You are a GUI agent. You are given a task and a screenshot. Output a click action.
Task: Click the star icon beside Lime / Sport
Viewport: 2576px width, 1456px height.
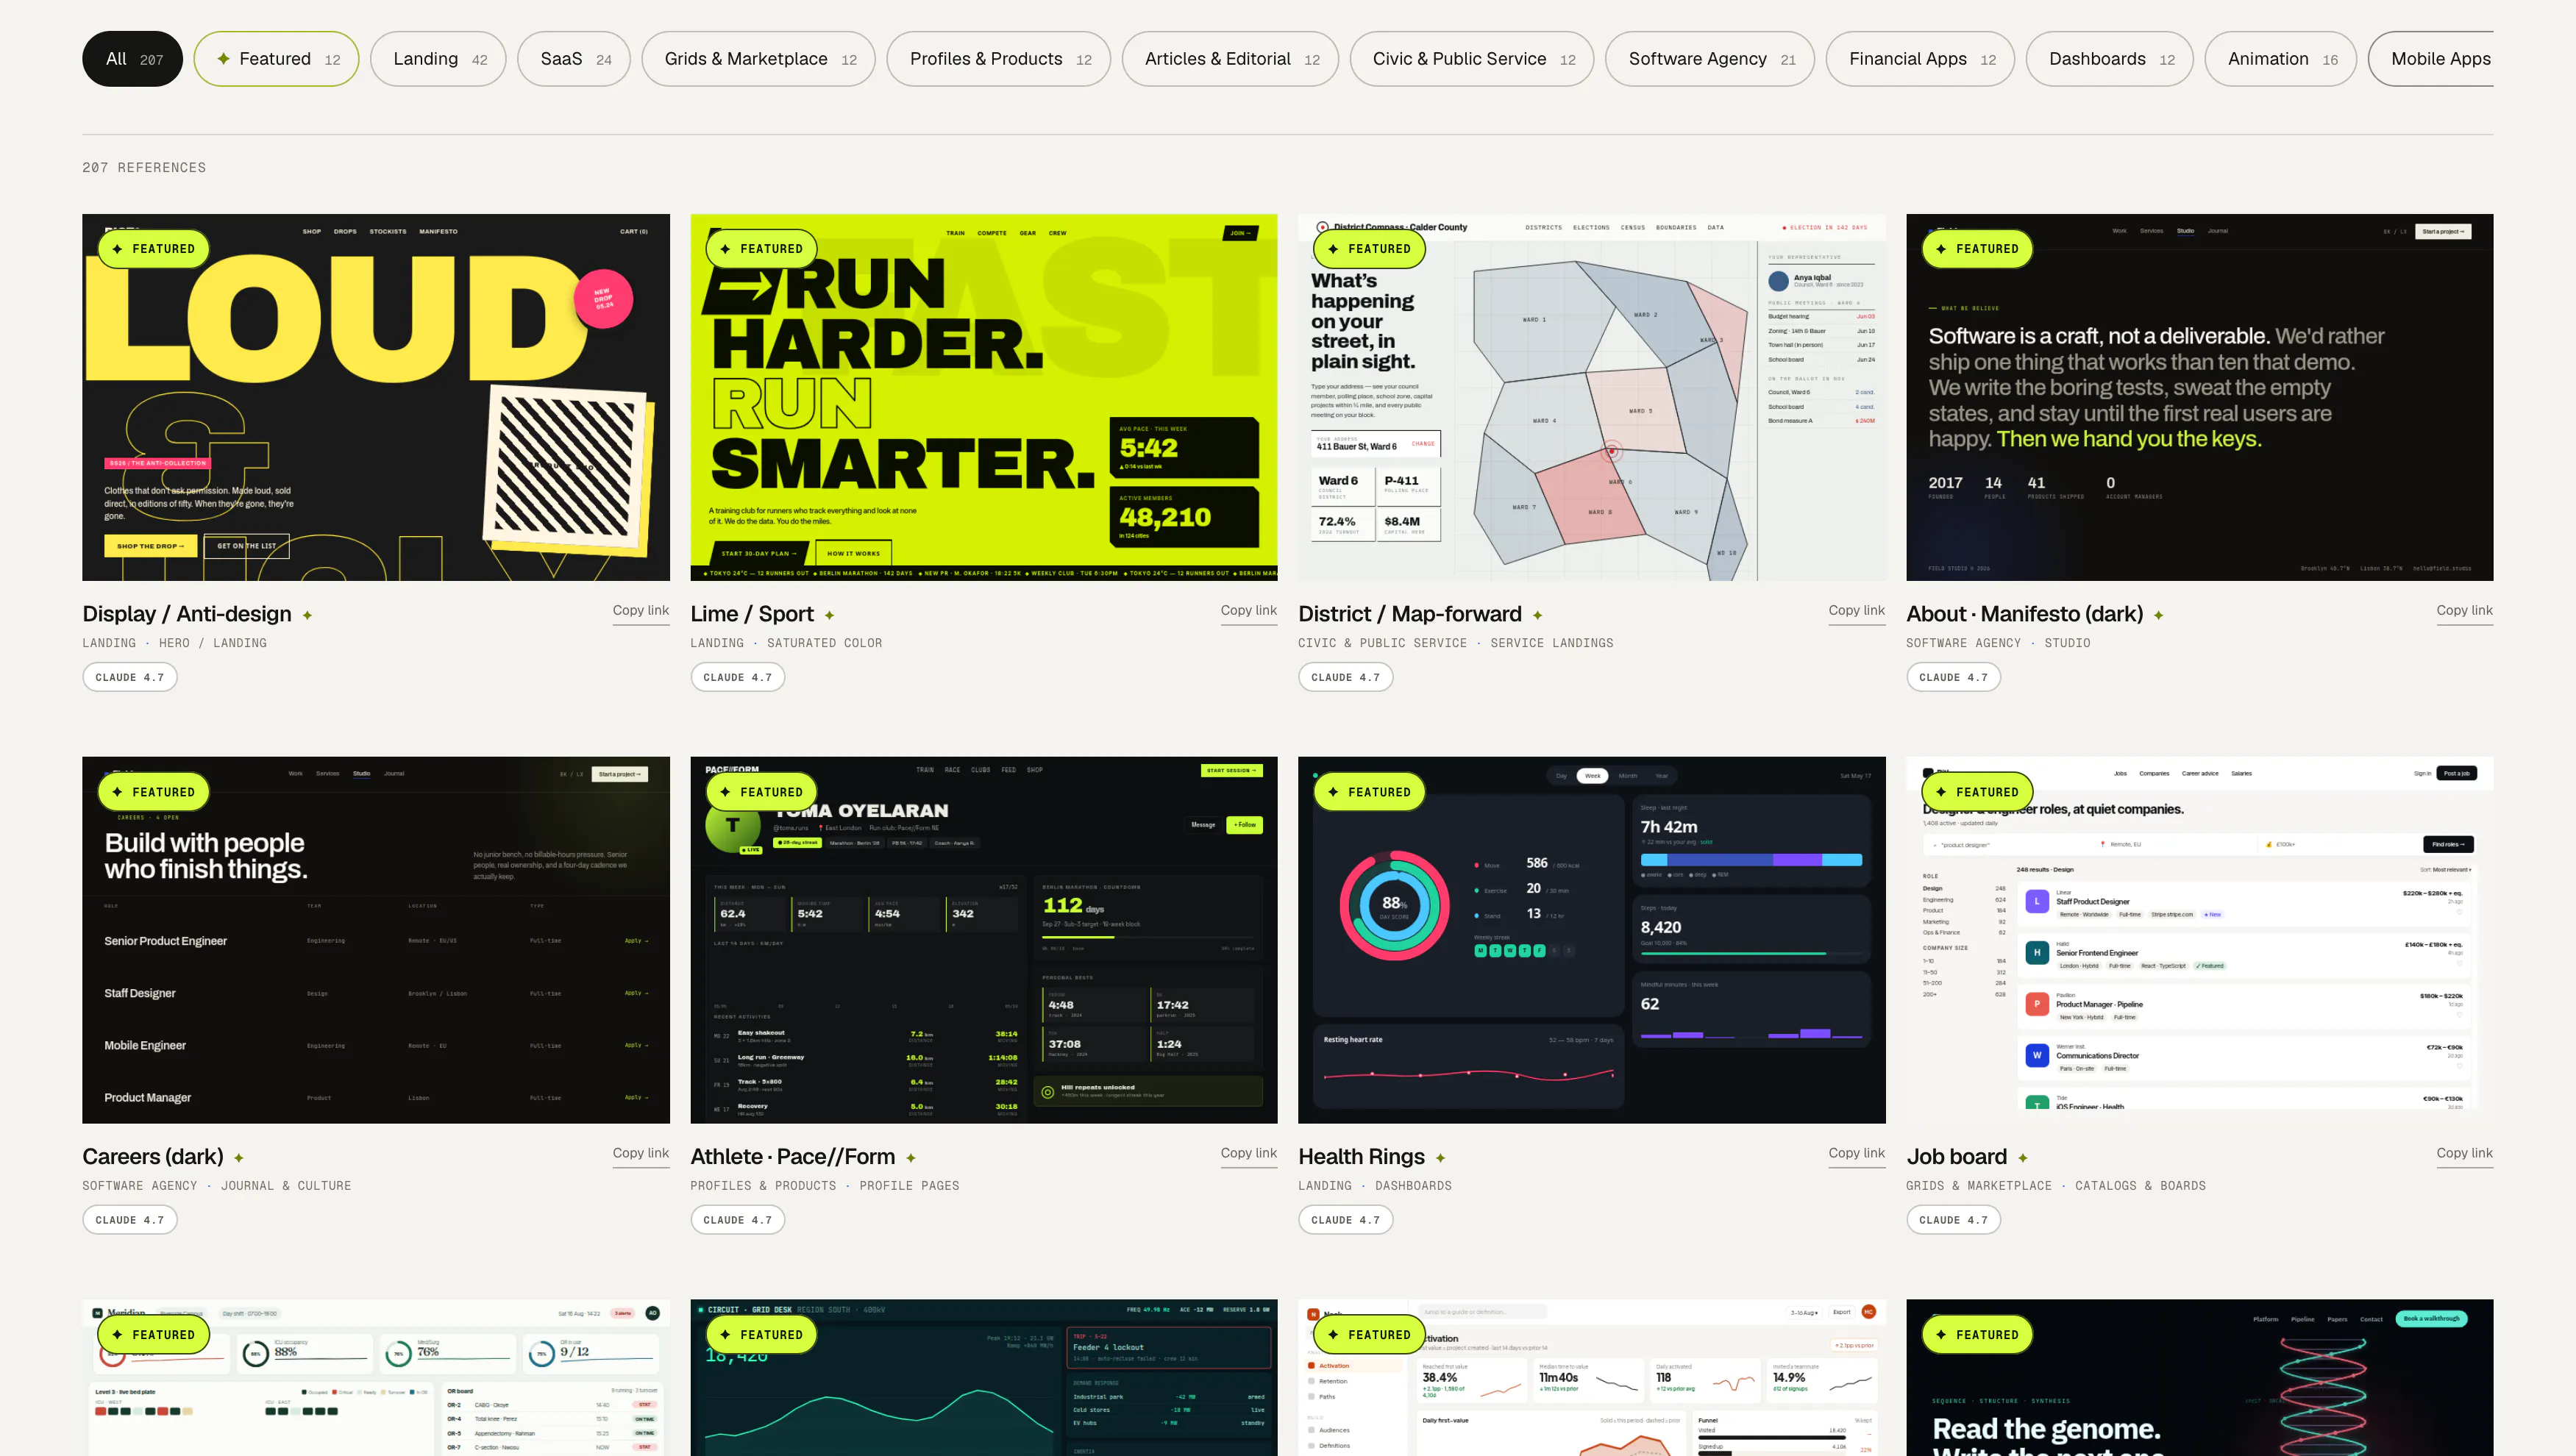[829, 615]
